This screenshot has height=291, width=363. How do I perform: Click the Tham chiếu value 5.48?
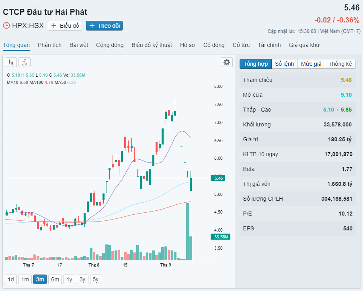[346, 80]
